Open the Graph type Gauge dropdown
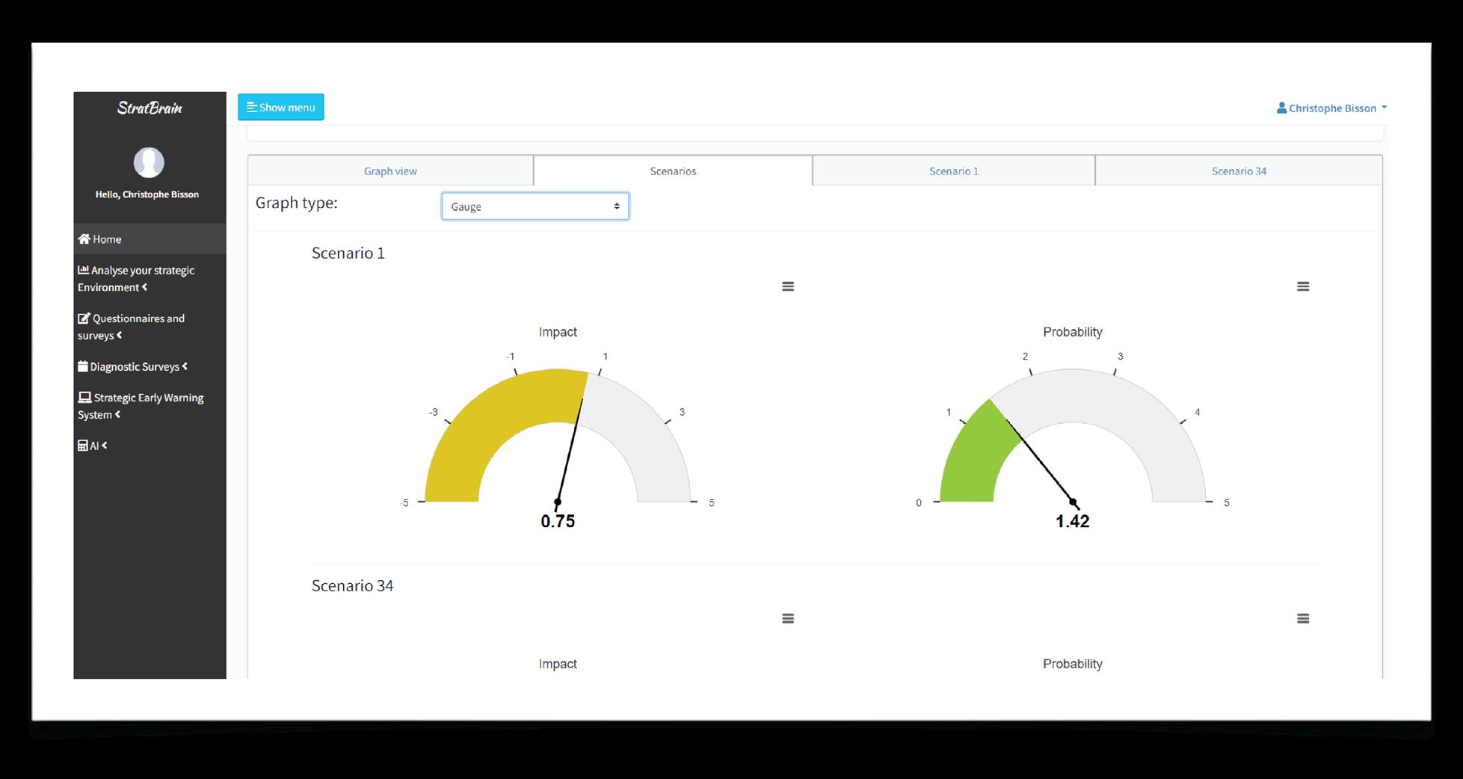Viewport: 1463px width, 779px height. tap(535, 206)
